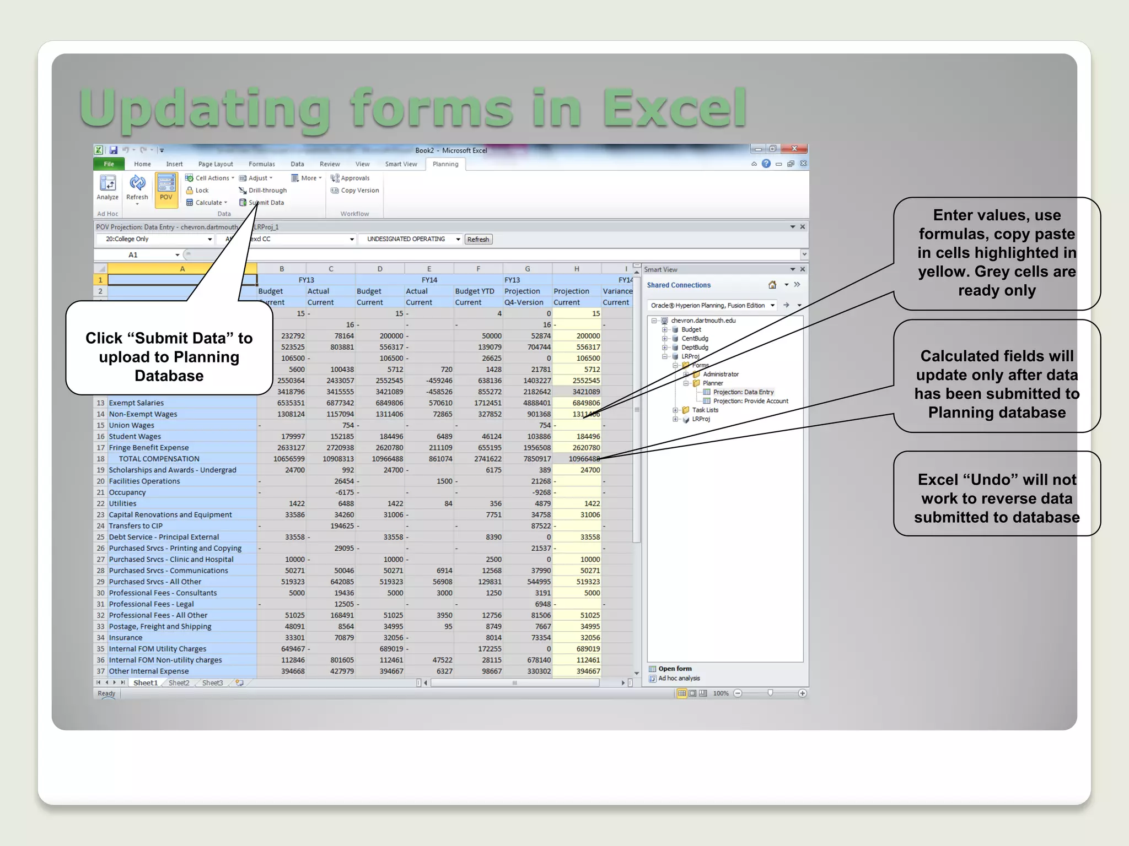Open the 20:College Only POV dropdown

click(209, 239)
